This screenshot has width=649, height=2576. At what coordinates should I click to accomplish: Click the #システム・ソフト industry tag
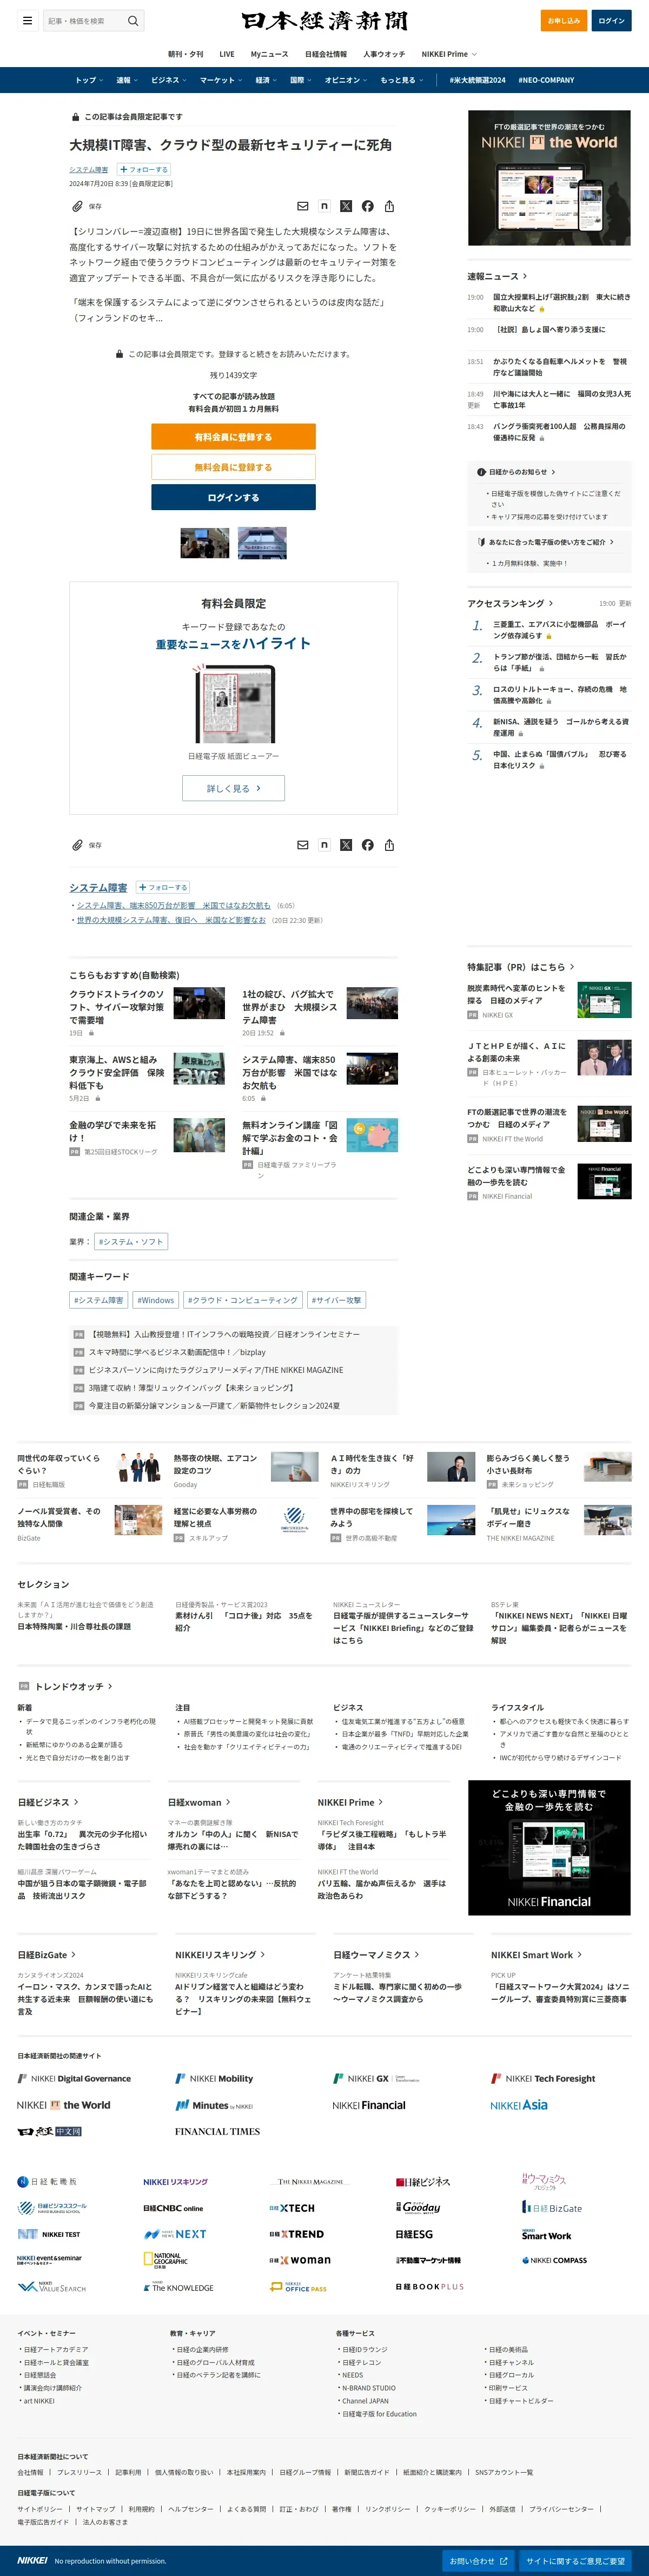click(x=131, y=1241)
